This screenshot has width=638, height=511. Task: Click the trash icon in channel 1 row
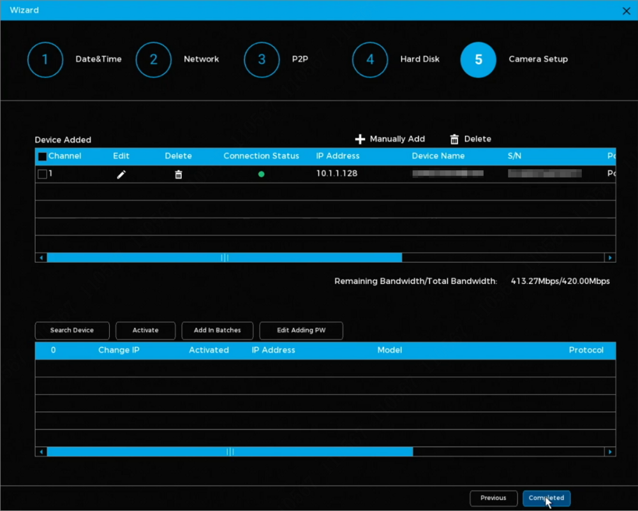pos(179,174)
